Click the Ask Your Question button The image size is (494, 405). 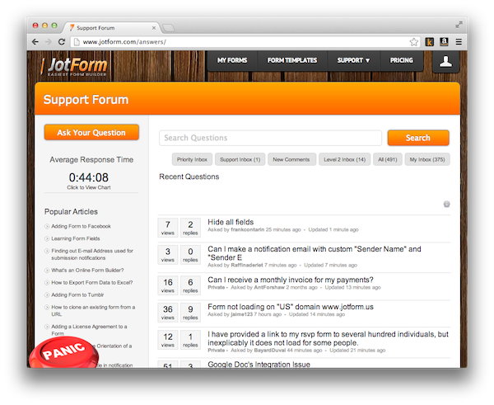(x=91, y=132)
